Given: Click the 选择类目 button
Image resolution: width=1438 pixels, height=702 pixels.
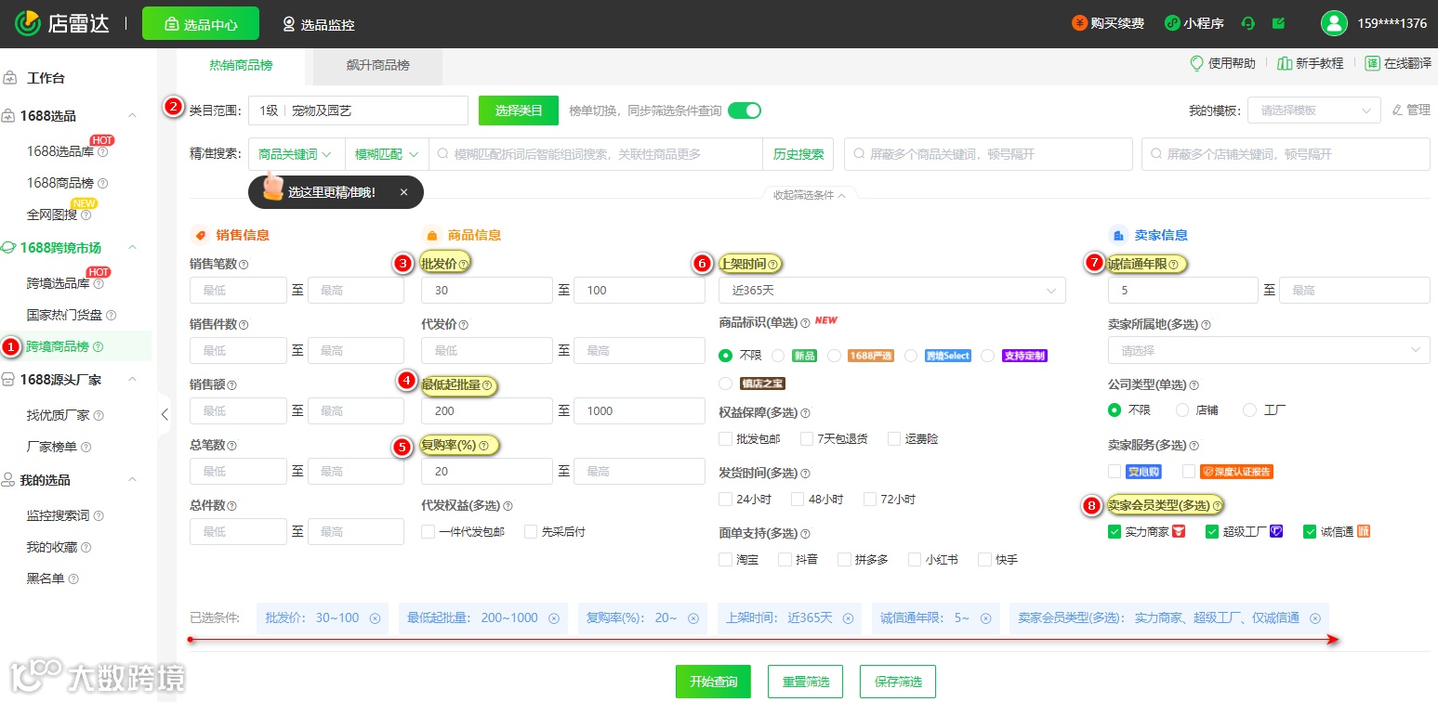Looking at the screenshot, I should [519, 110].
